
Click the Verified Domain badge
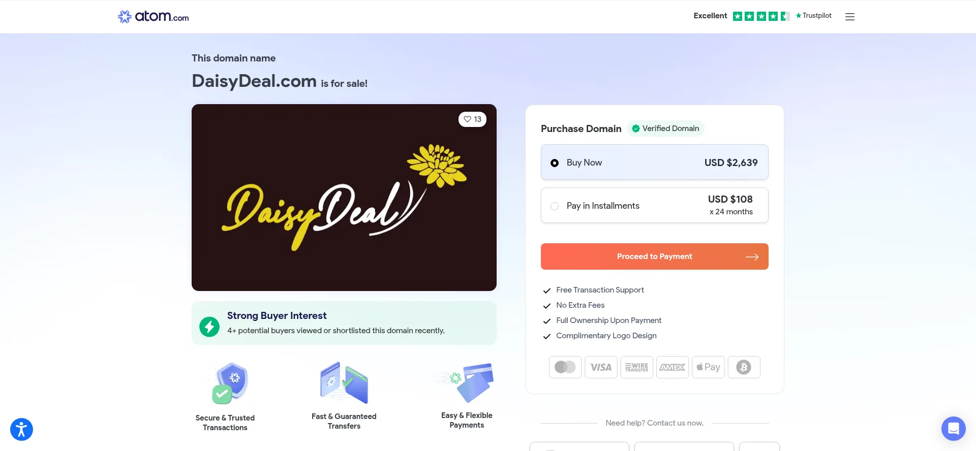(665, 128)
